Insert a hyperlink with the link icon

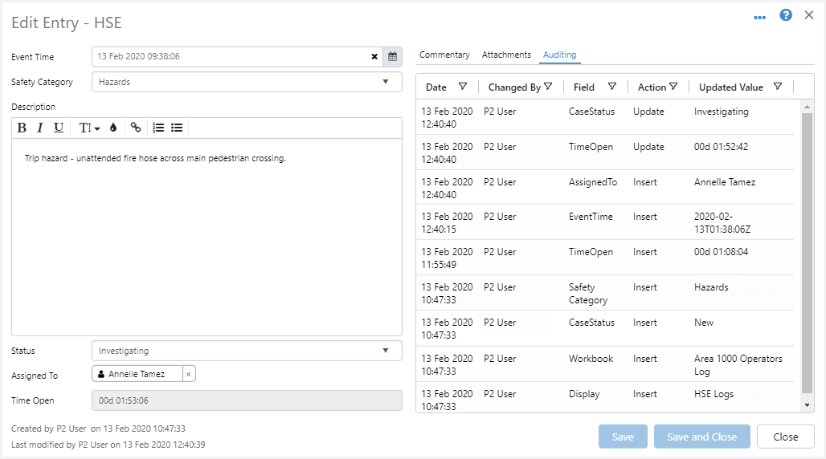(136, 128)
